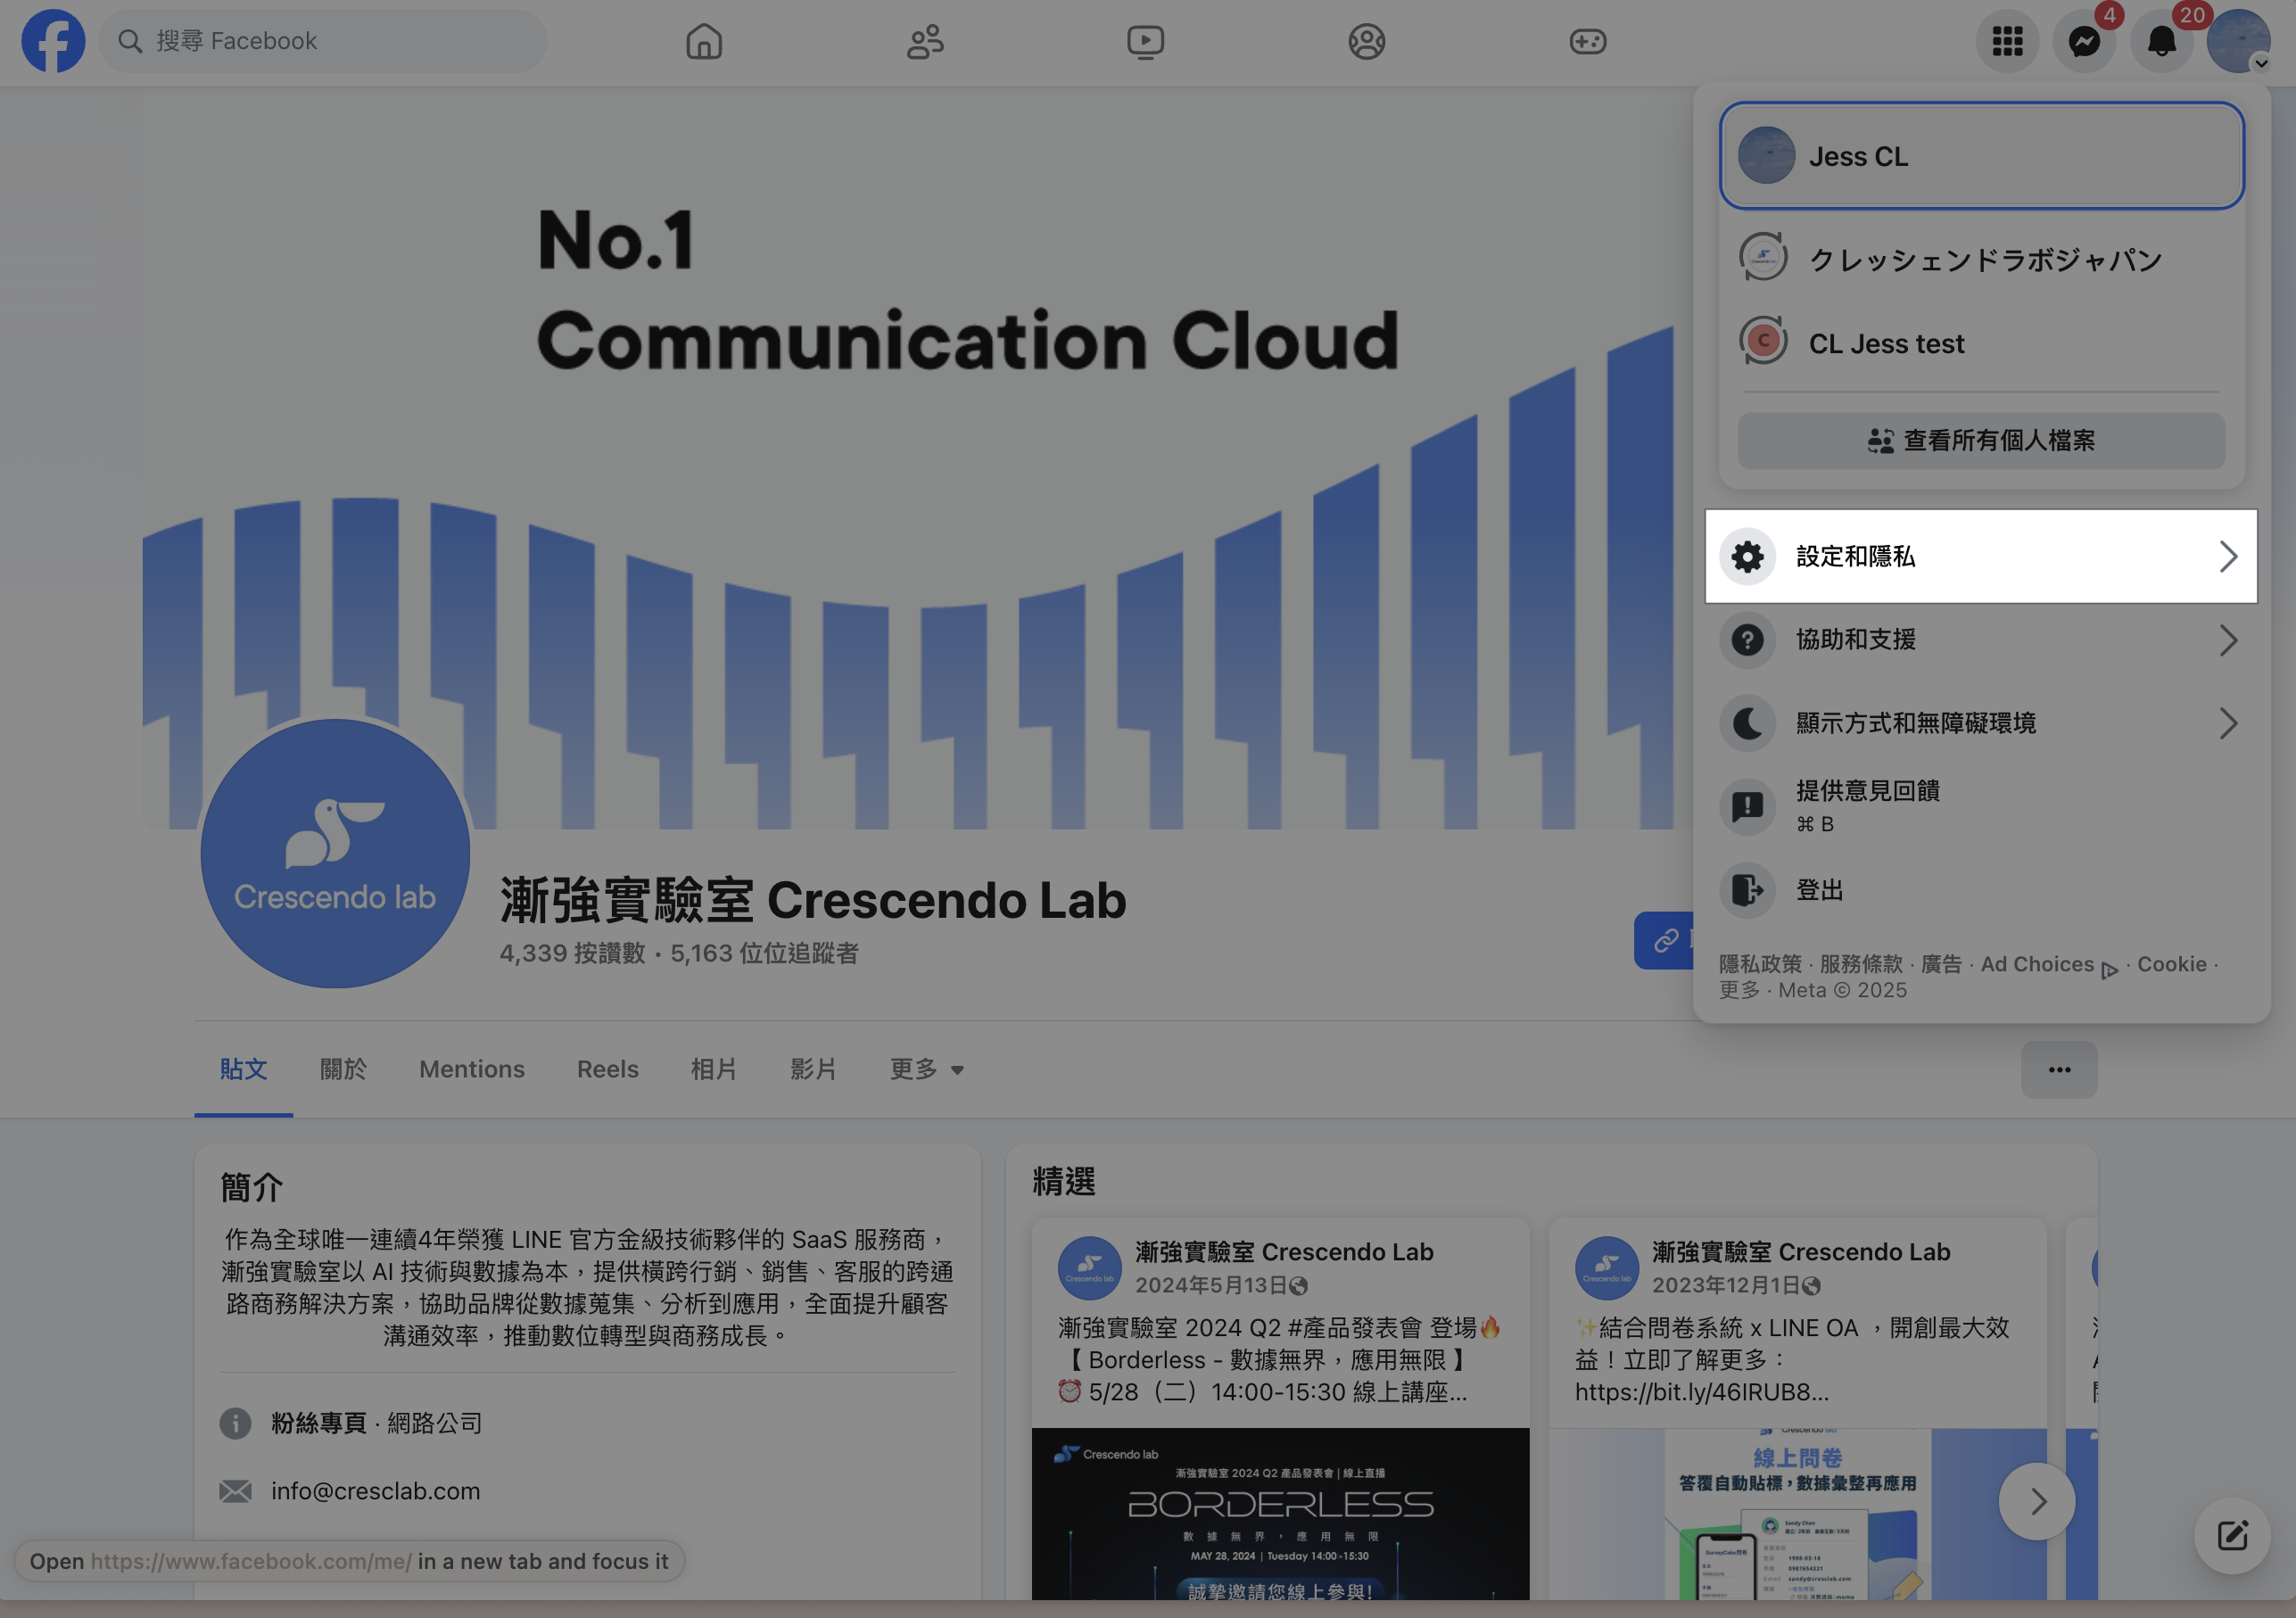Screen dimensions: 2296x1618
Task: Click 5,163 位追蹤者 follower count
Action: 765,953
